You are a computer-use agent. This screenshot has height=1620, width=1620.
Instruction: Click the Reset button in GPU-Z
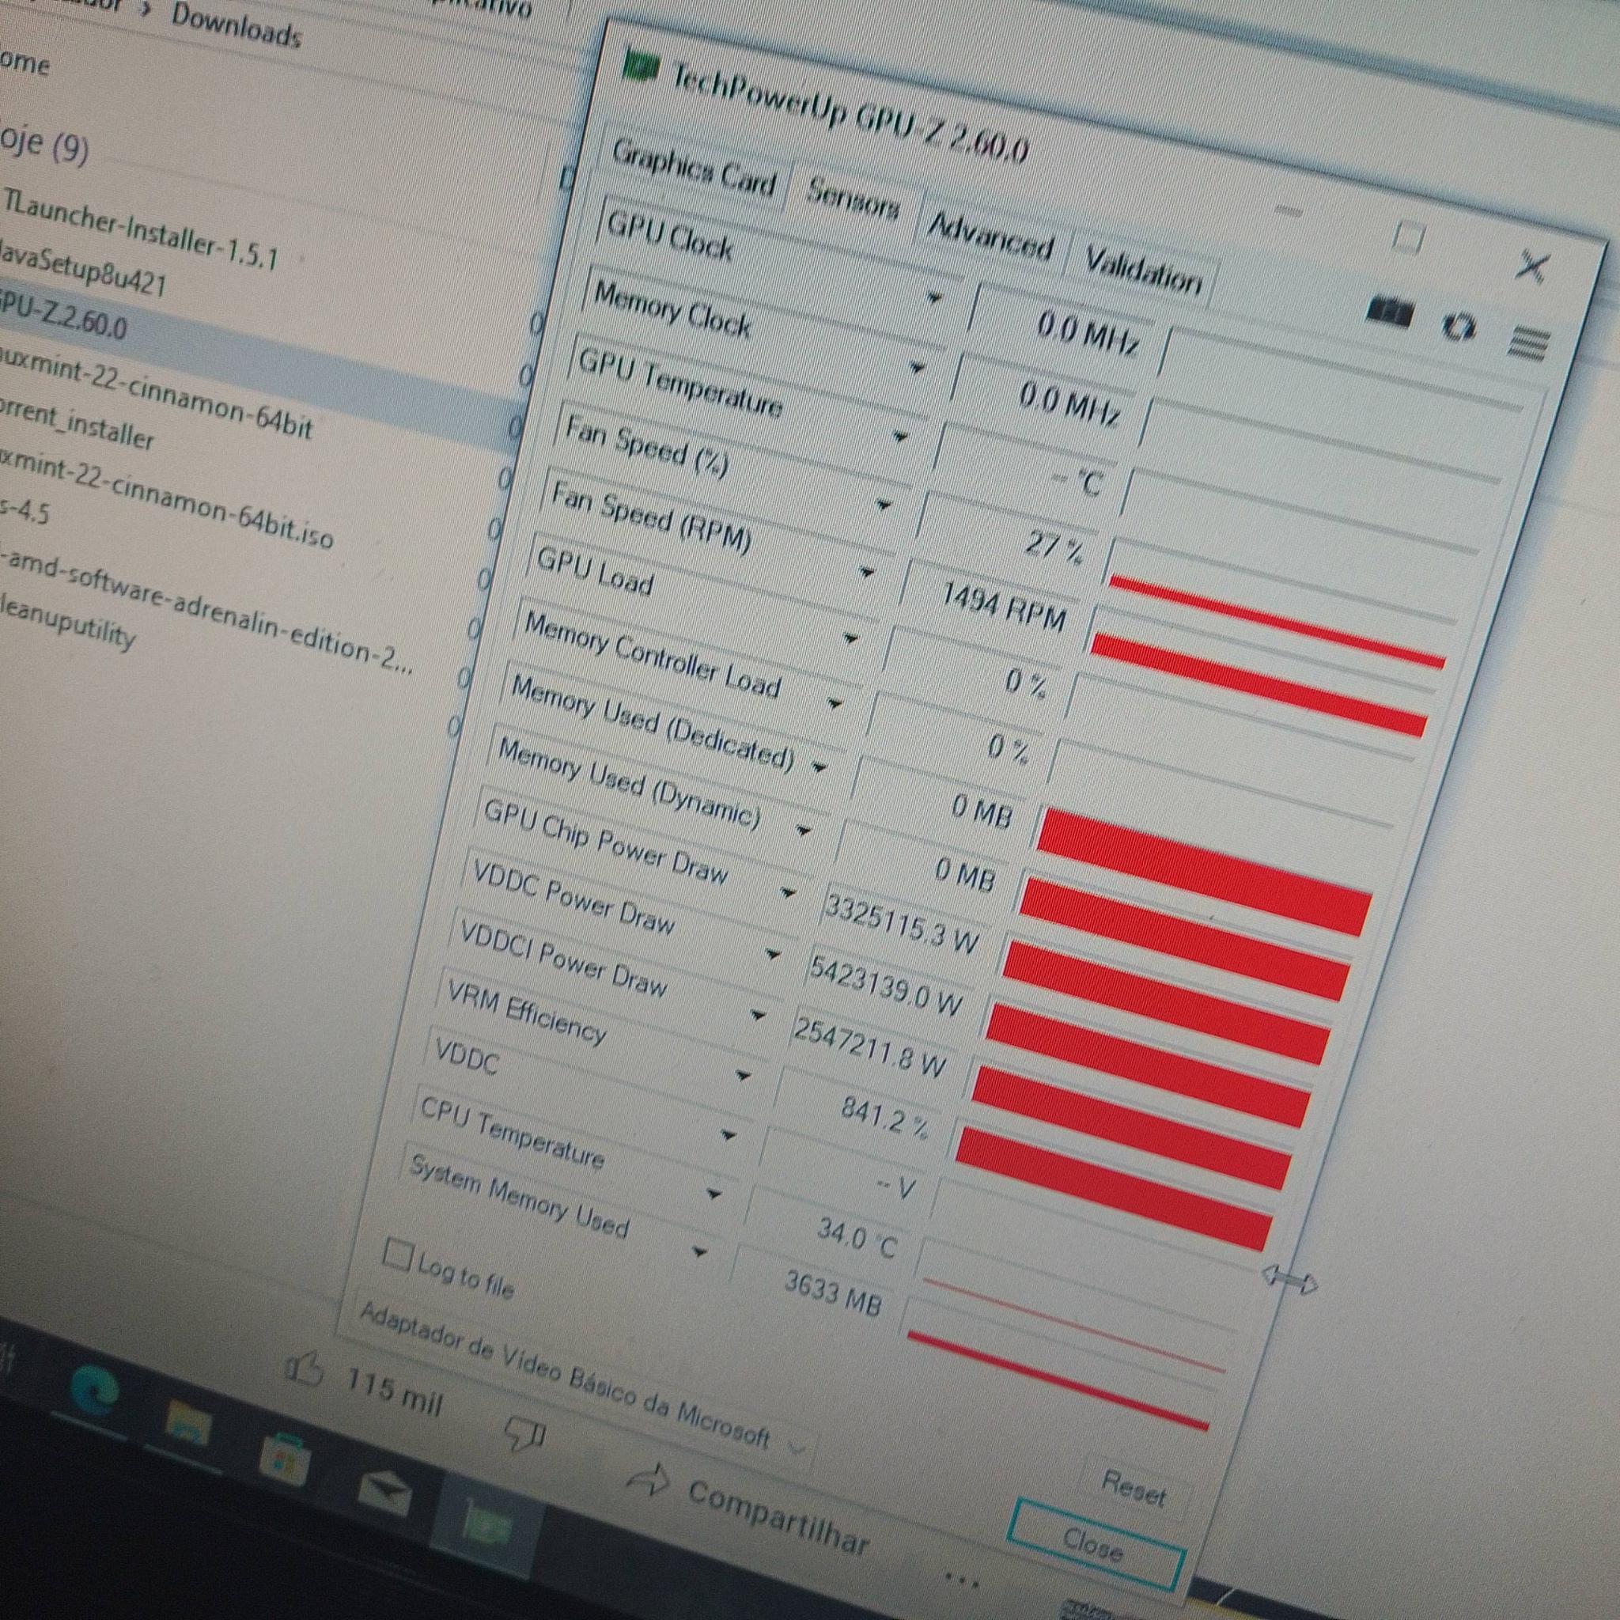coord(1134,1490)
